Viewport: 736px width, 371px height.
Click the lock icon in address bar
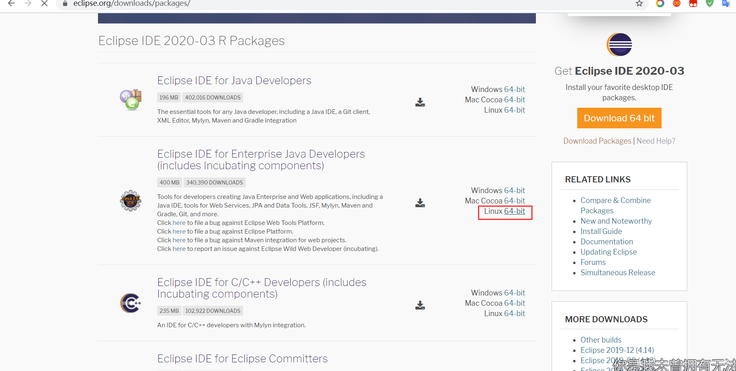coord(65,4)
